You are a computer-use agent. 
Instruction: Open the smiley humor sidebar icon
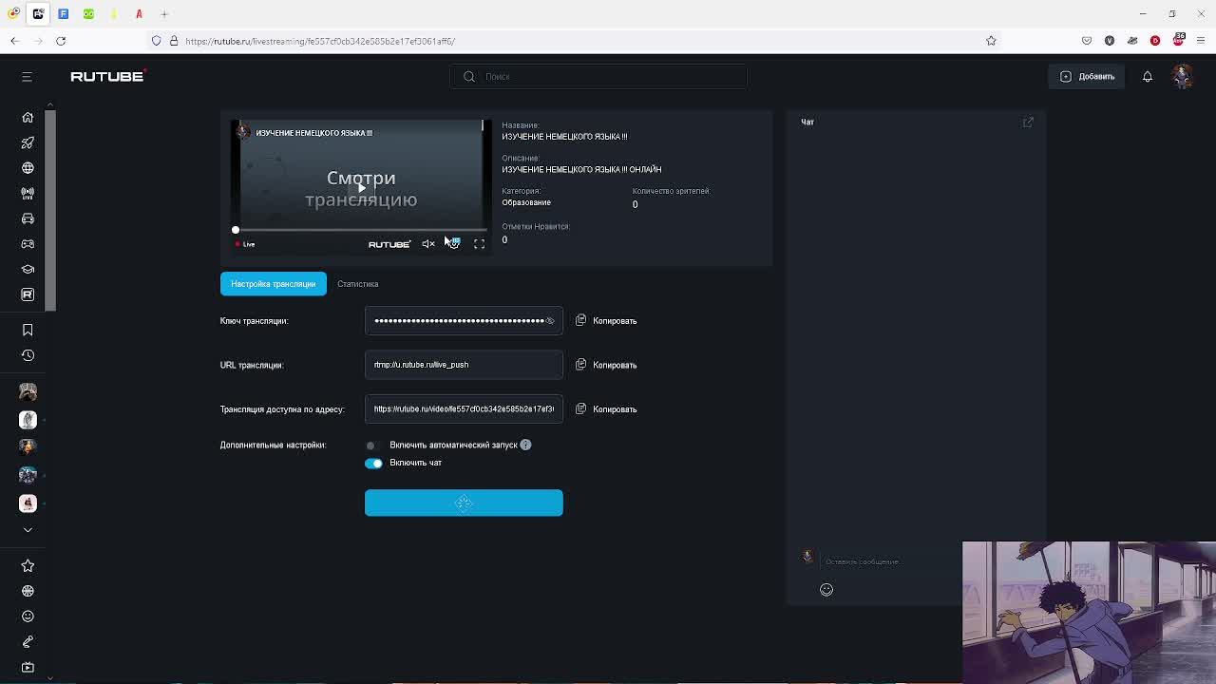[28, 617]
